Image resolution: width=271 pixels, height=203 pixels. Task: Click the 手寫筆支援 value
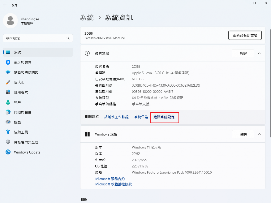coord(141,104)
